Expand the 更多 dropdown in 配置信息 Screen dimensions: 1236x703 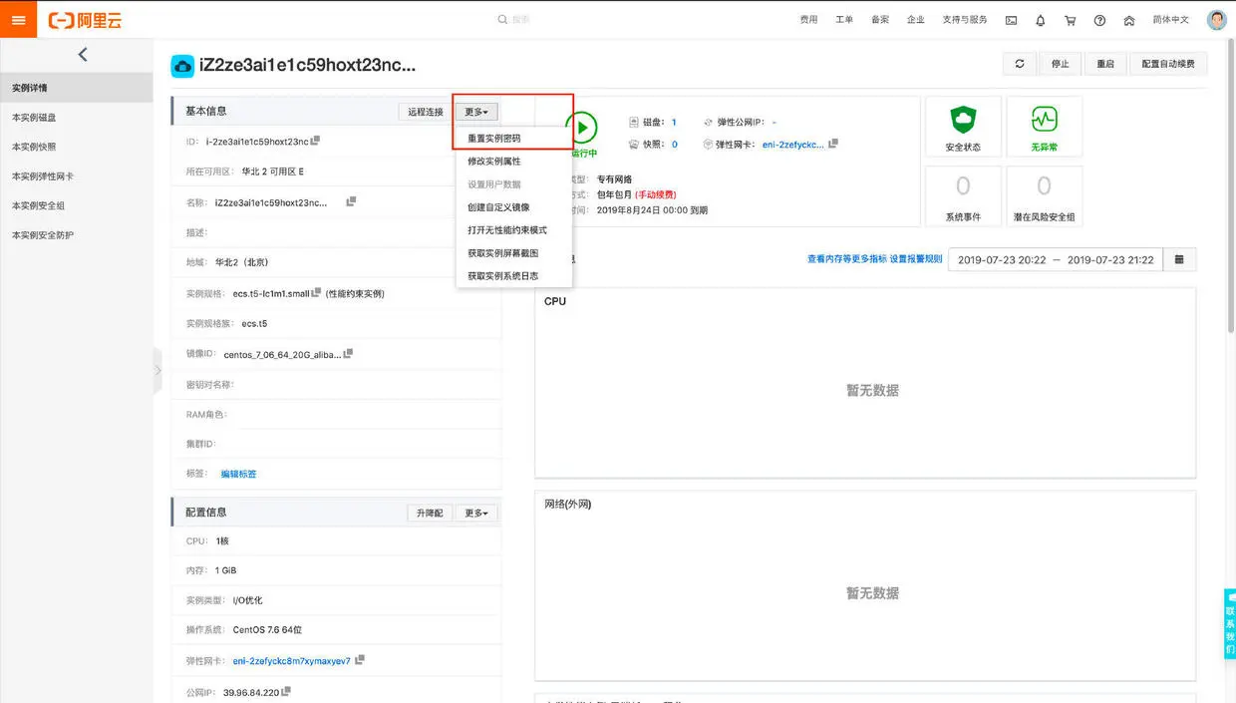pyautogui.click(x=476, y=513)
